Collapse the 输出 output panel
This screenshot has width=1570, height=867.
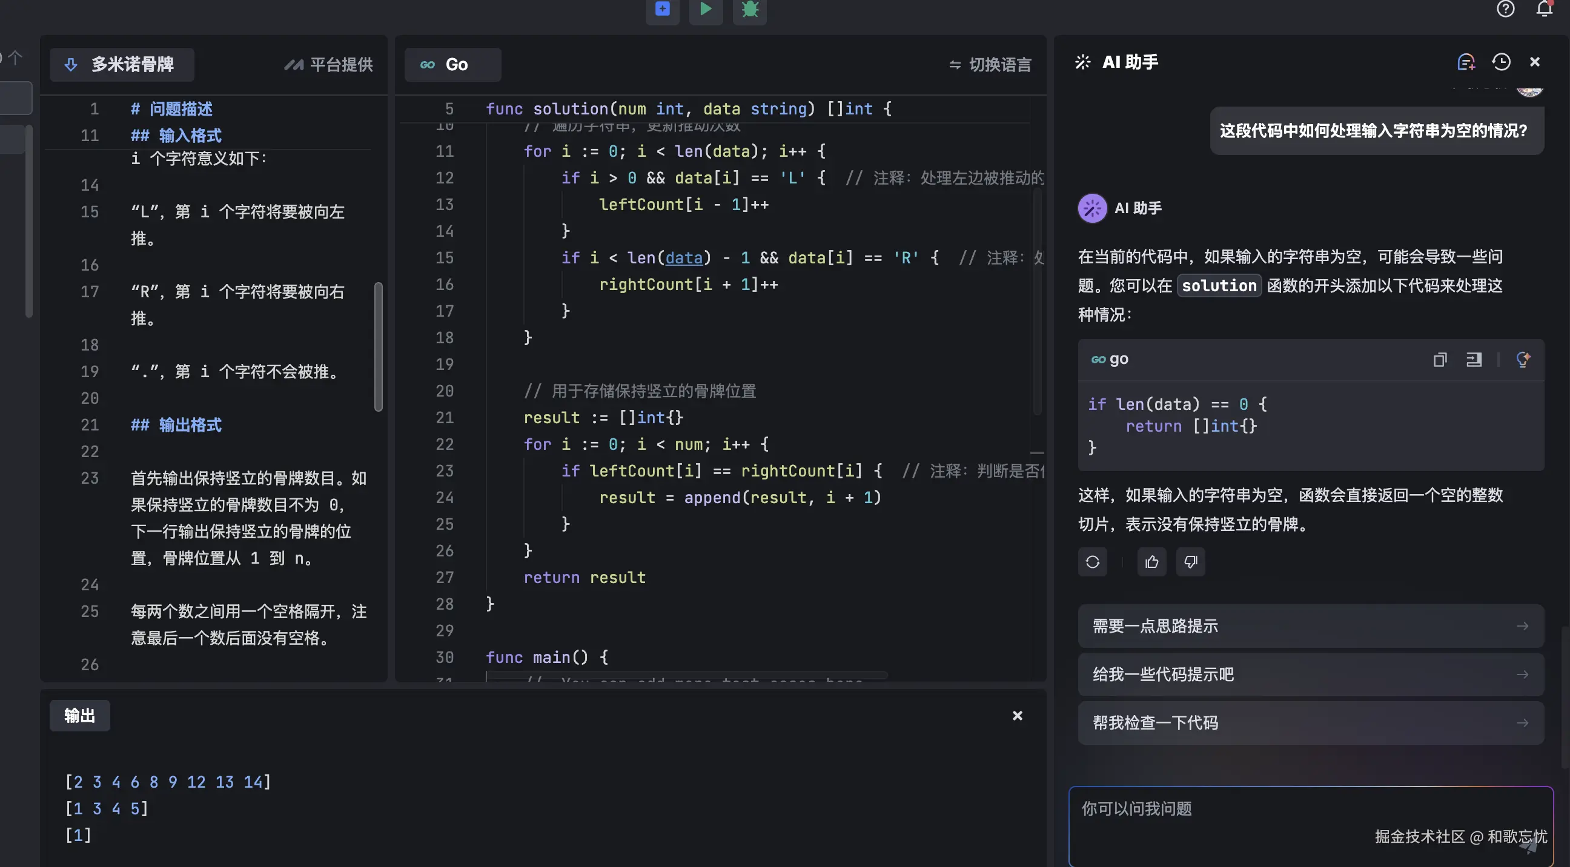(x=1016, y=715)
